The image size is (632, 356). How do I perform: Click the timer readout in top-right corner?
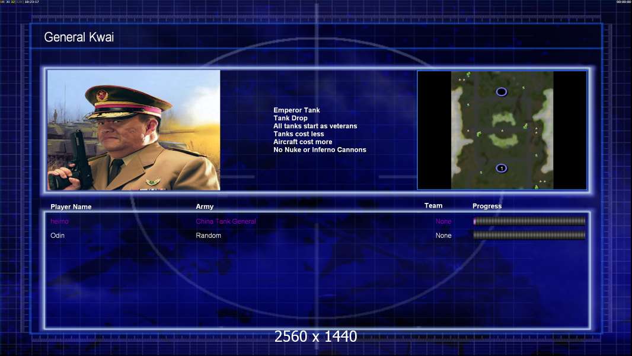click(x=624, y=2)
